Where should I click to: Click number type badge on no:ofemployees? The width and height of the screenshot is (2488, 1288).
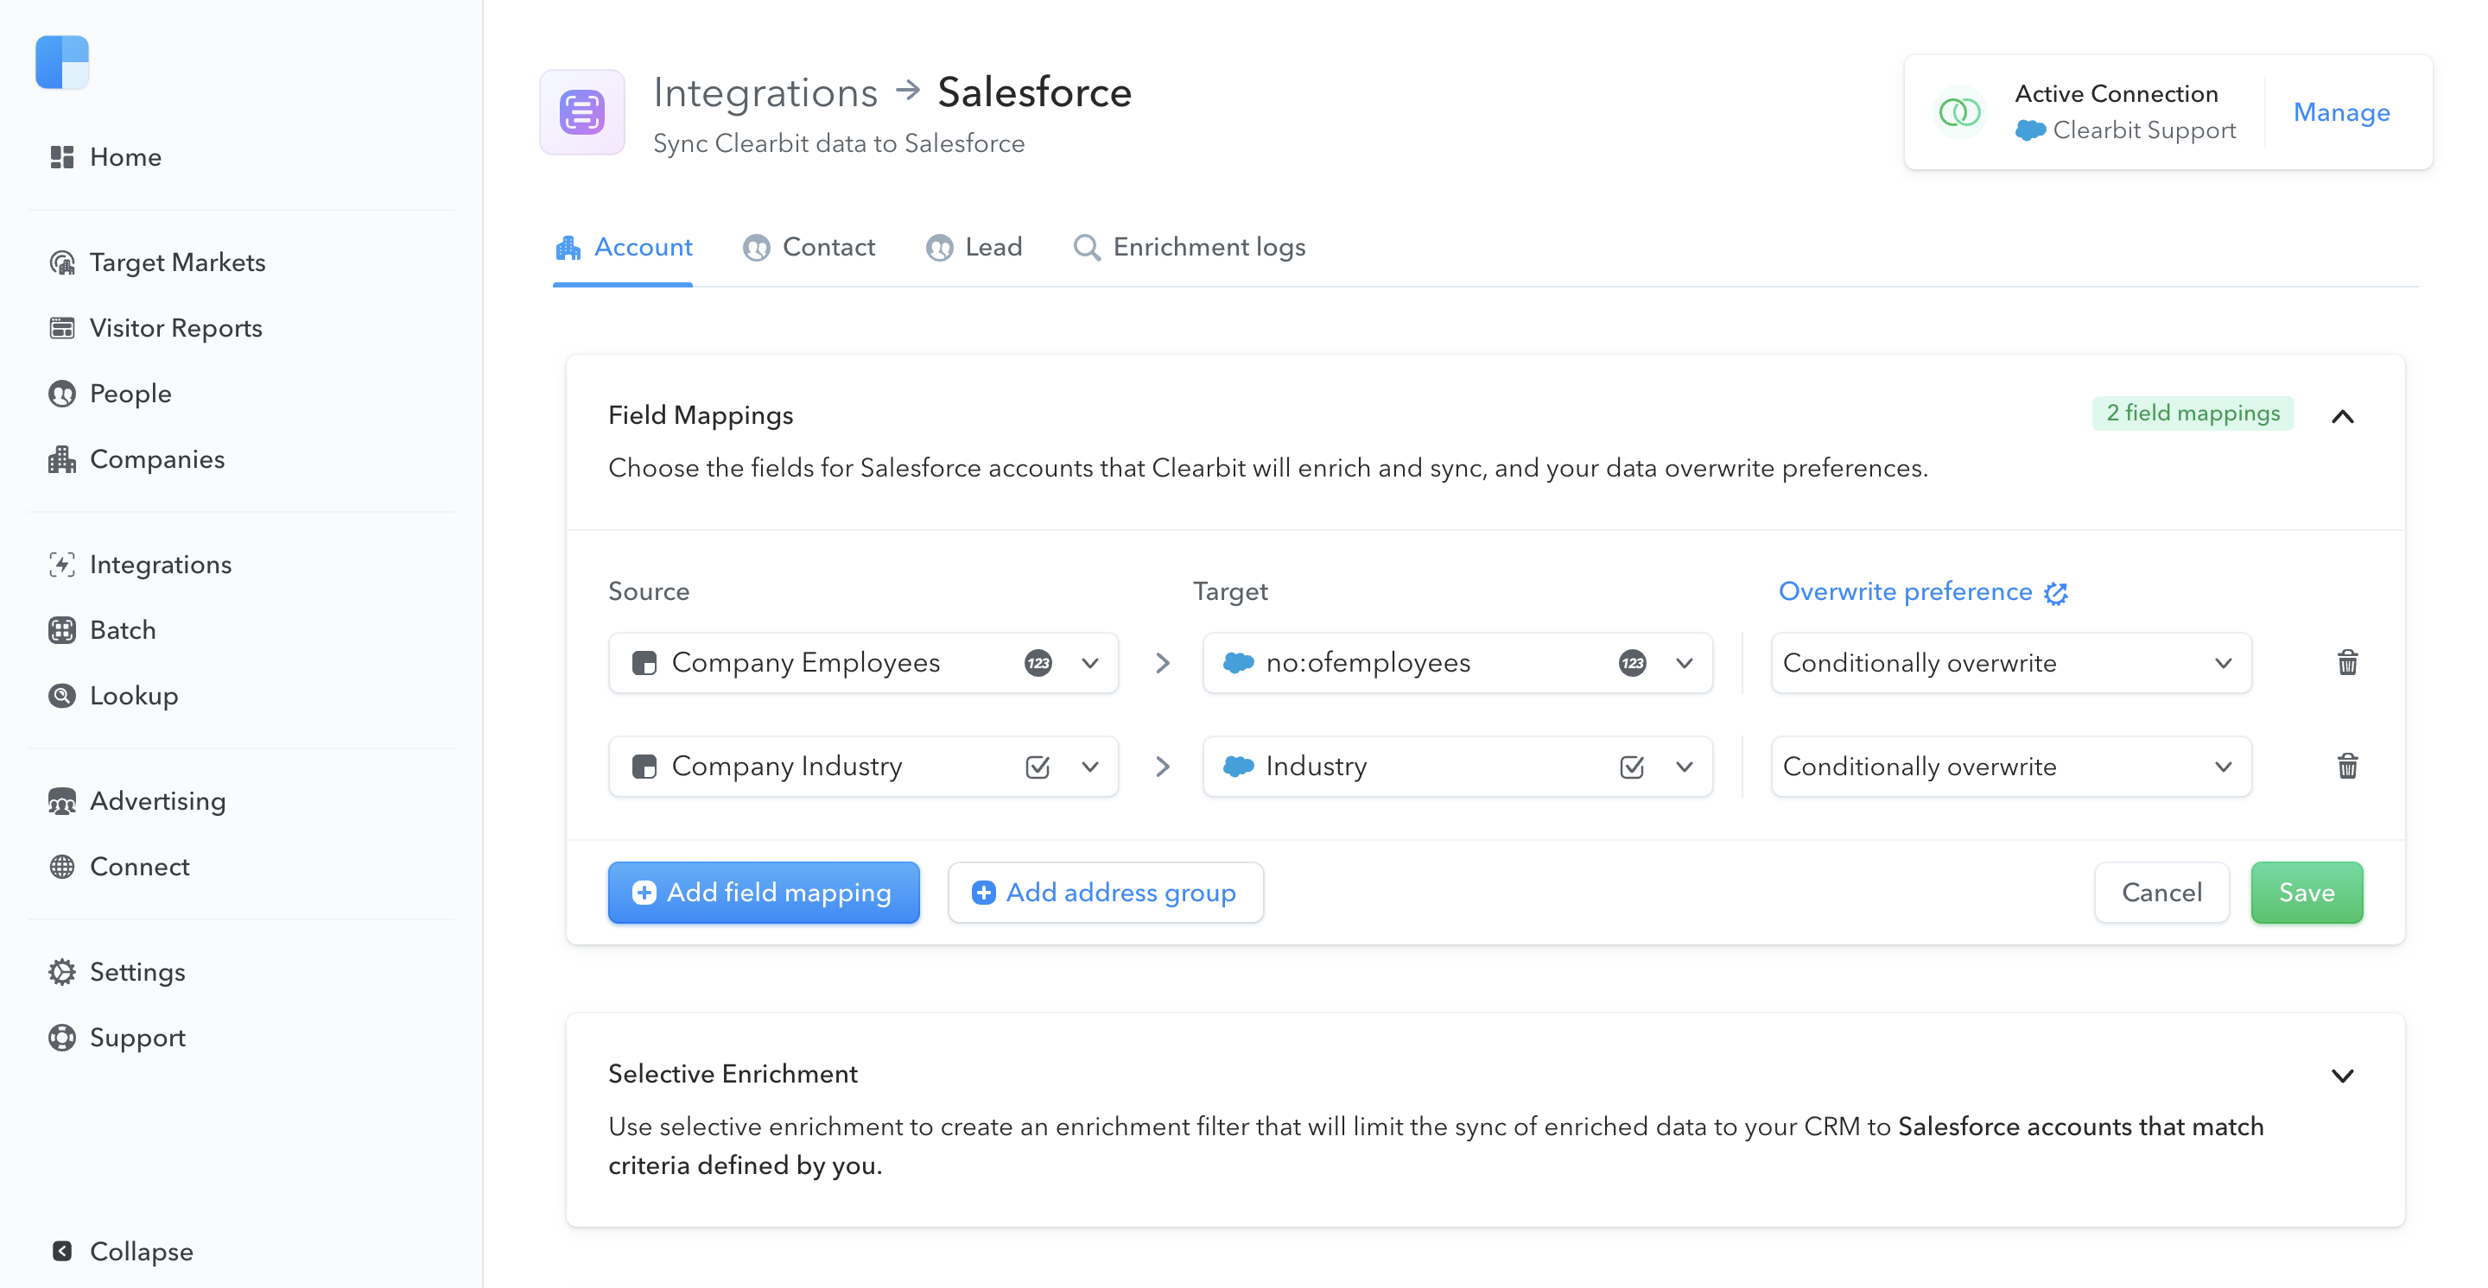1632,663
